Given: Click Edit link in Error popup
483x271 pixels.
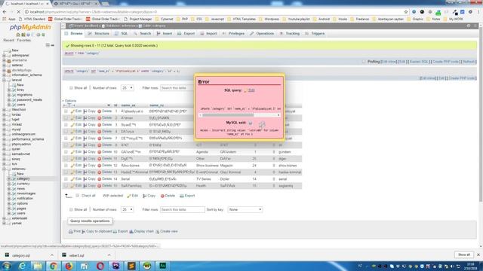Looking at the screenshot, I should coord(251,90).
